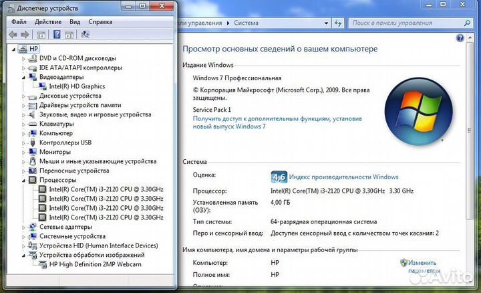Image resolution: width=481 pixels, height=293 pixels.
Task: Click Система in the address breadcrumb
Action: tap(246, 23)
